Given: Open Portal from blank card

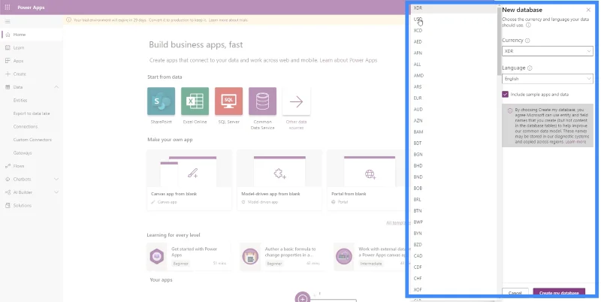Looking at the screenshot, I should click(x=367, y=180).
